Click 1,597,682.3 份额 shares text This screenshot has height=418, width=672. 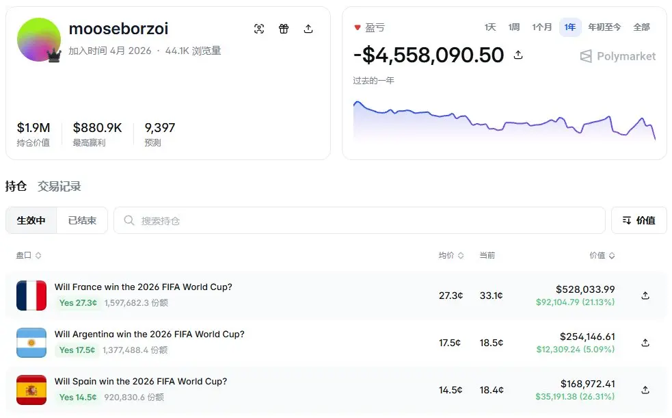click(x=136, y=302)
